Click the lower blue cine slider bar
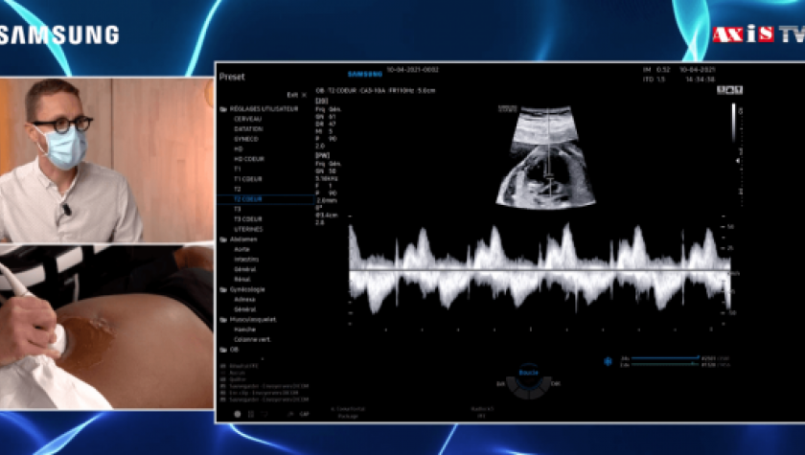This screenshot has height=455, width=805. [x=665, y=365]
